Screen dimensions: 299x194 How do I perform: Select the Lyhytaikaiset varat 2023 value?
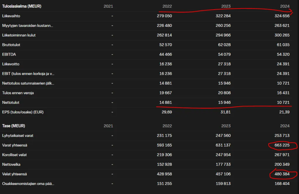[x=223, y=136]
